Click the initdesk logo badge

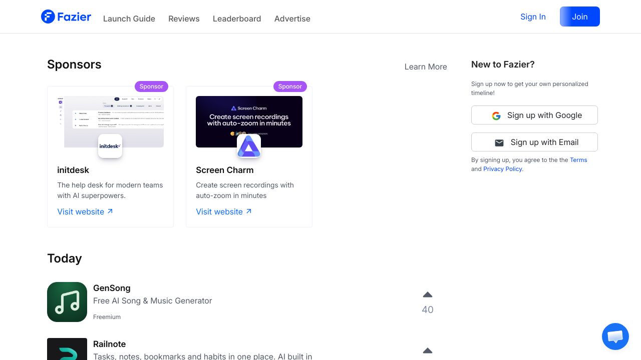coord(110,146)
